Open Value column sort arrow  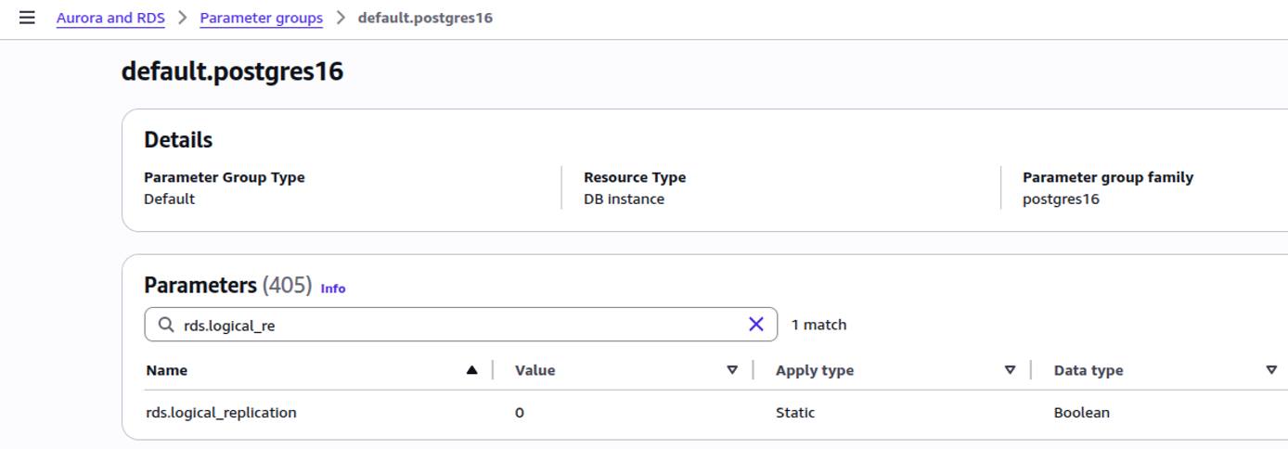[732, 370]
